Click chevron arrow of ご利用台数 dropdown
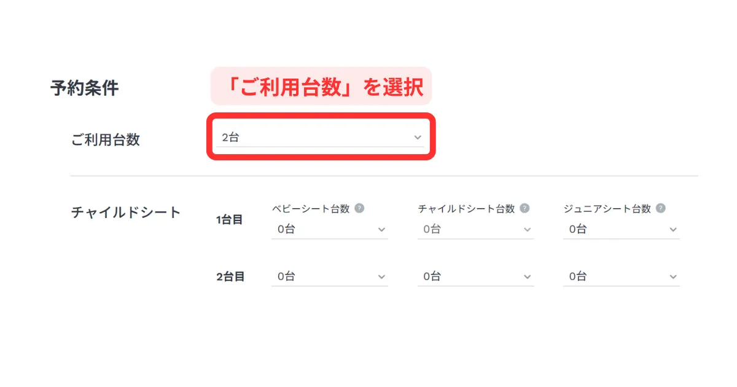The image size is (737, 387). (418, 138)
